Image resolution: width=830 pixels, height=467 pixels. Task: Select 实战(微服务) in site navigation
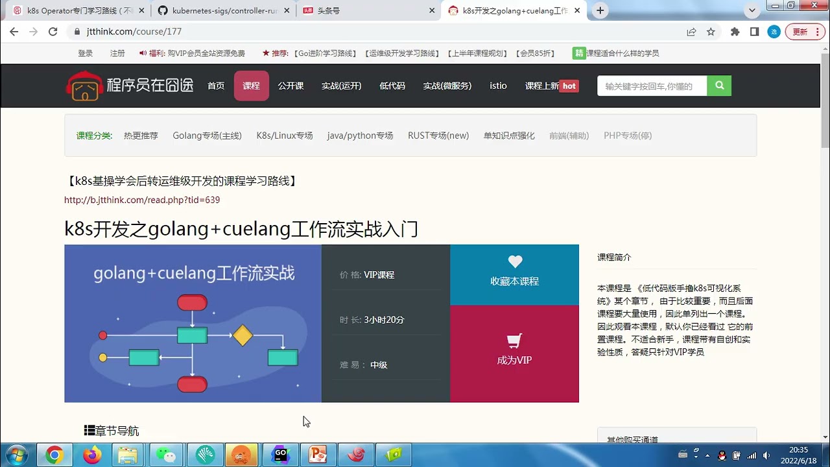pos(447,86)
